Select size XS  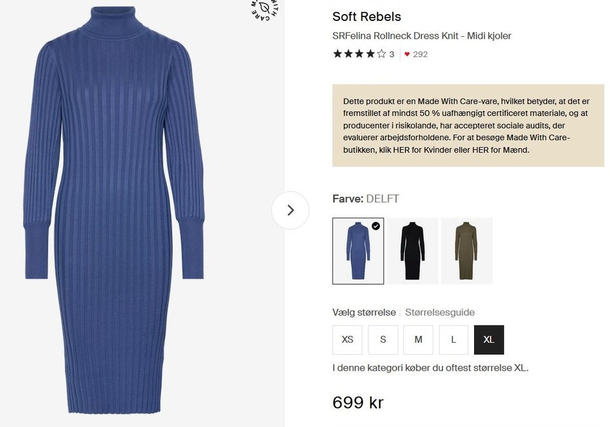(348, 339)
